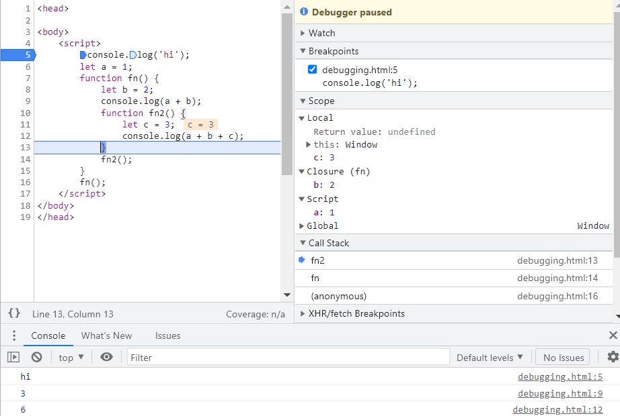620x416 pixels.
Task: Open debugging.html:12 console link
Action: tap(557, 410)
